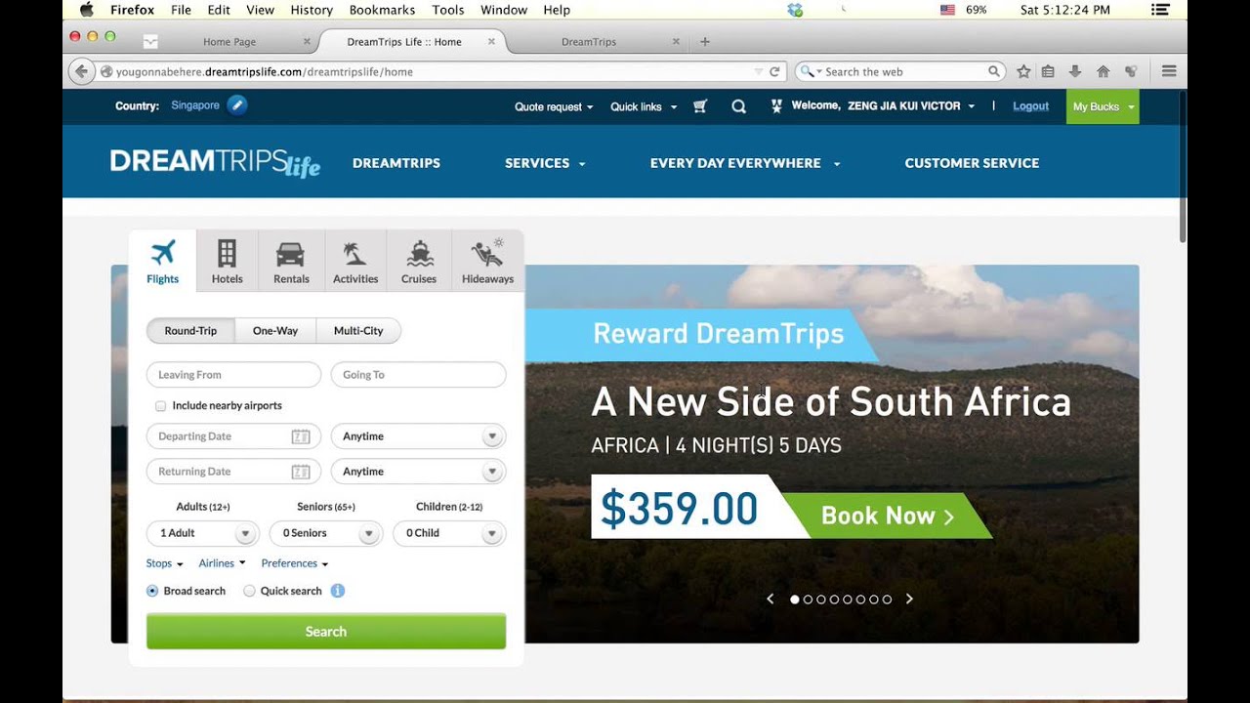Open the Departing Date calendar icon
Screen dimensions: 1250x703
[x=301, y=436]
